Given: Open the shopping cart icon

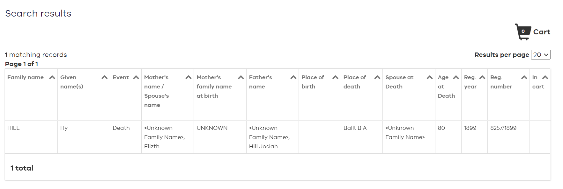Looking at the screenshot, I should pyautogui.click(x=522, y=32).
